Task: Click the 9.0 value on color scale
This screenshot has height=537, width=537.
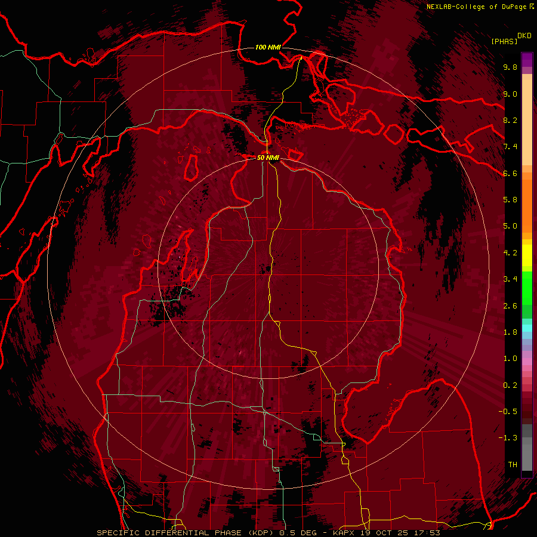Action: (510, 94)
